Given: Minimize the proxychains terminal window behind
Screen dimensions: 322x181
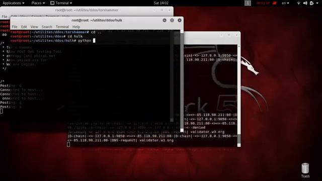Looking at the screenshot, I should point(221,35).
